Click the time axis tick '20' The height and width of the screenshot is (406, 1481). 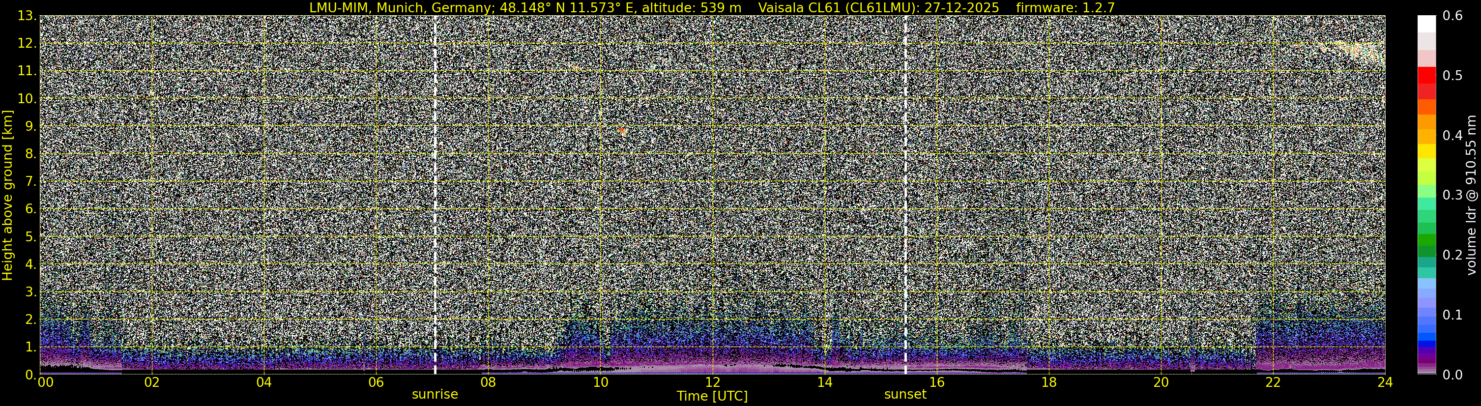[1161, 383]
